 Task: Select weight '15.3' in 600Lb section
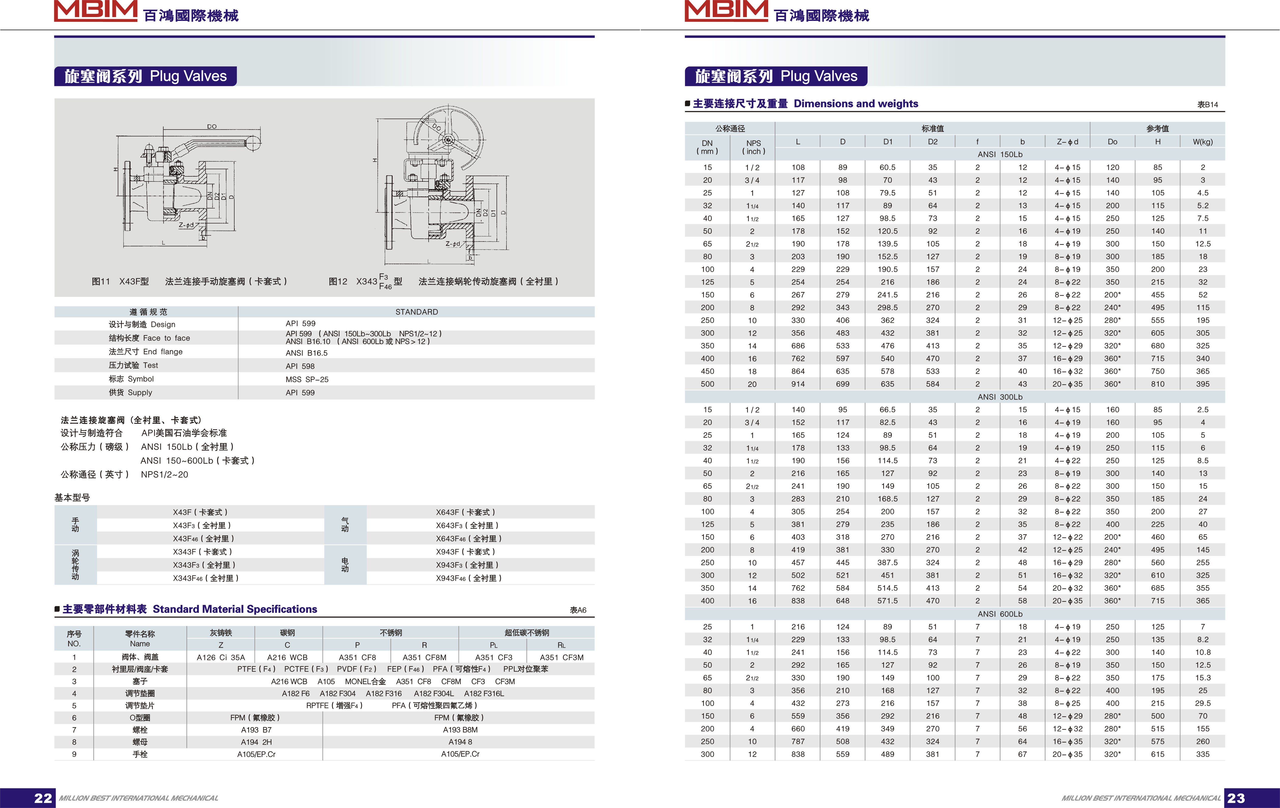[1202, 678]
